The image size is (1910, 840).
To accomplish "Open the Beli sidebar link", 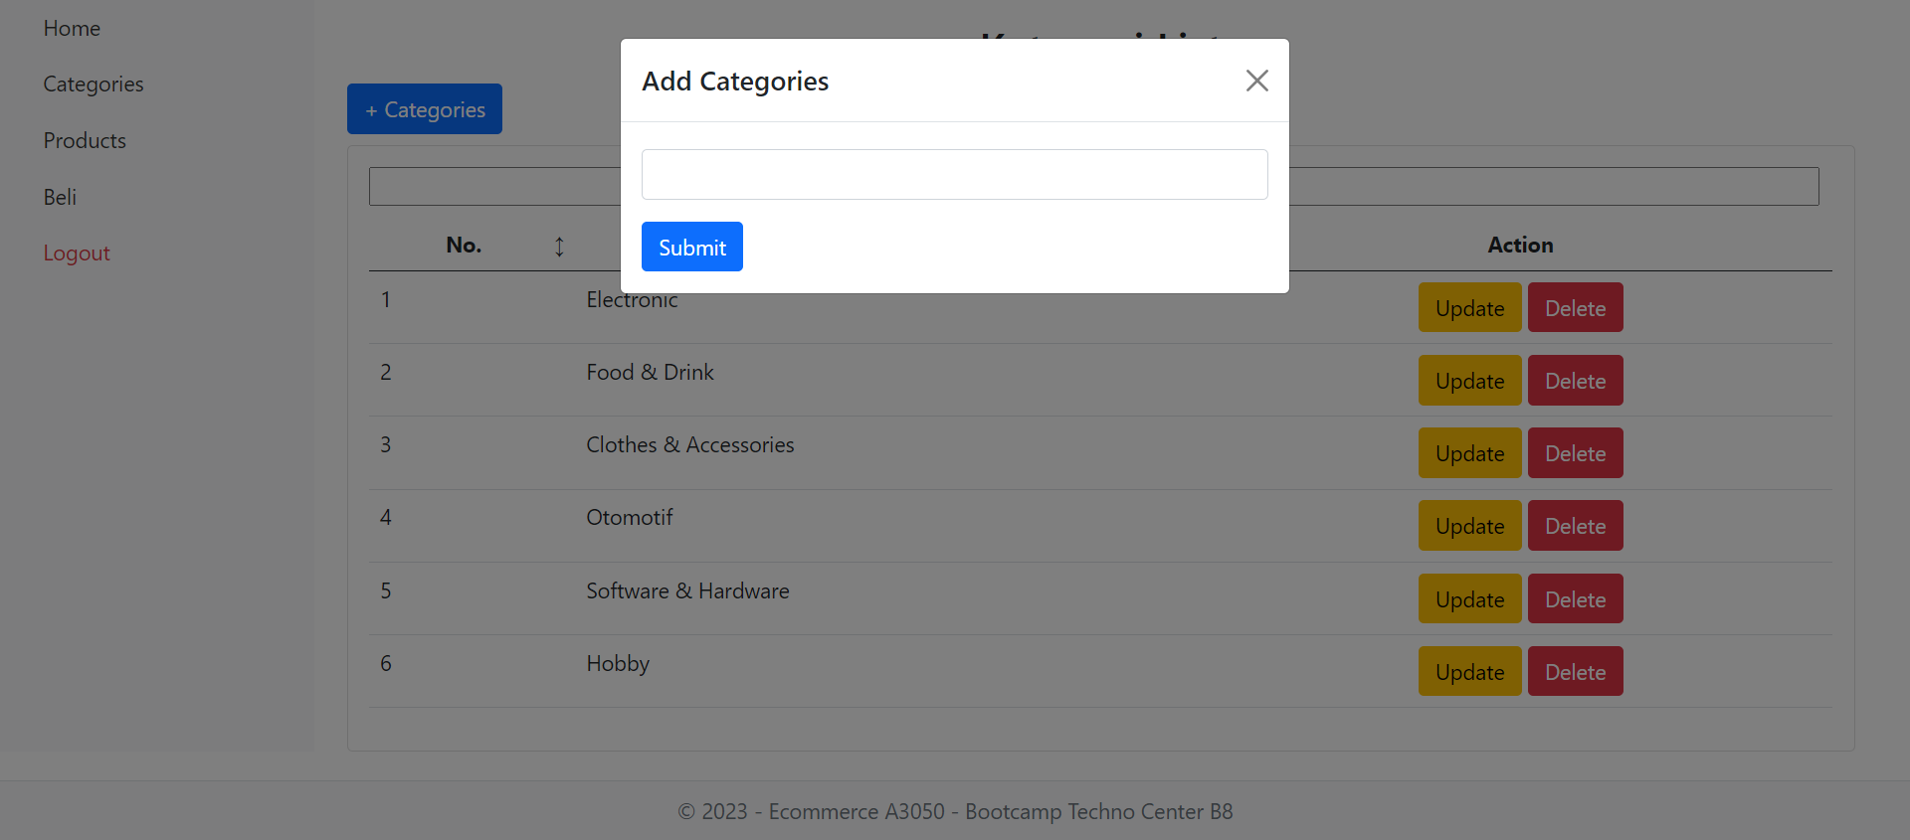I will (60, 197).
